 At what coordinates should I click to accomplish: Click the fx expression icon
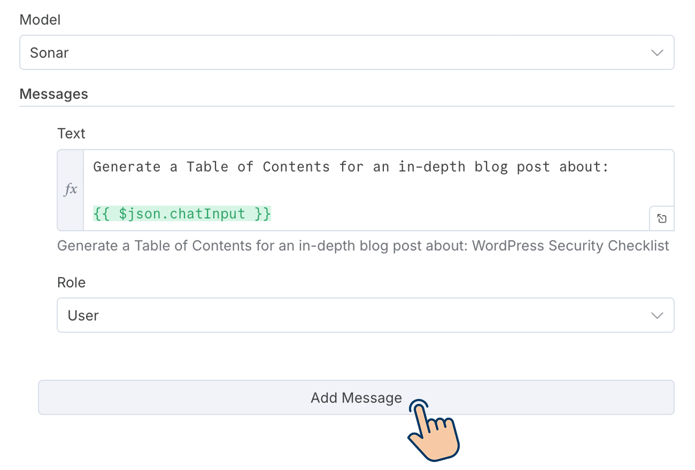(x=71, y=190)
